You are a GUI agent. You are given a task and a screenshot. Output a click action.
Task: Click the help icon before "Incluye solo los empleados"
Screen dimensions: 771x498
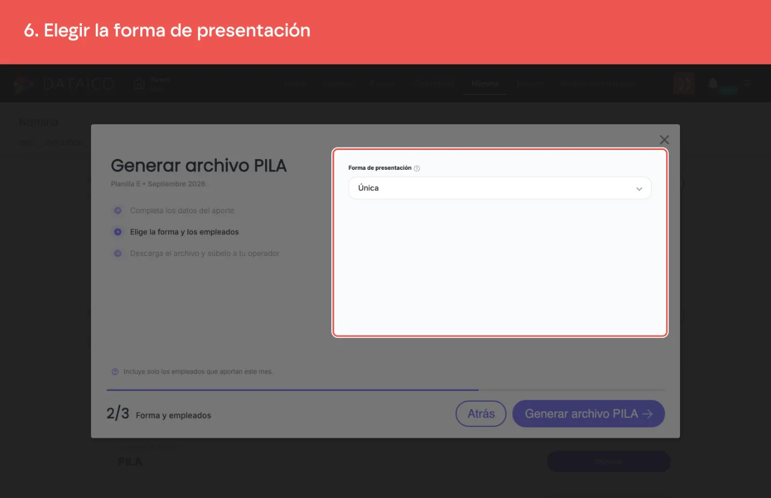click(115, 372)
